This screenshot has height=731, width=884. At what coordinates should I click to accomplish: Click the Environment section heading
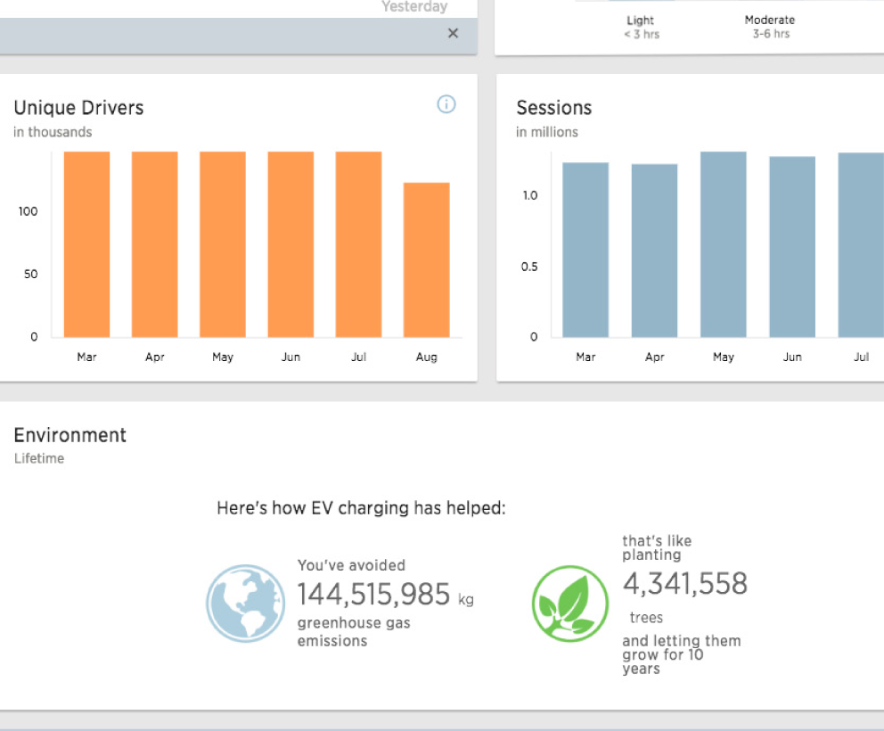point(70,435)
